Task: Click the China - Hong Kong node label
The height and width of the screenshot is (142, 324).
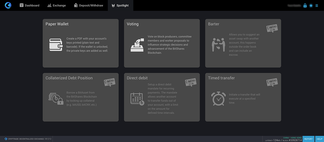Action: [292, 137]
